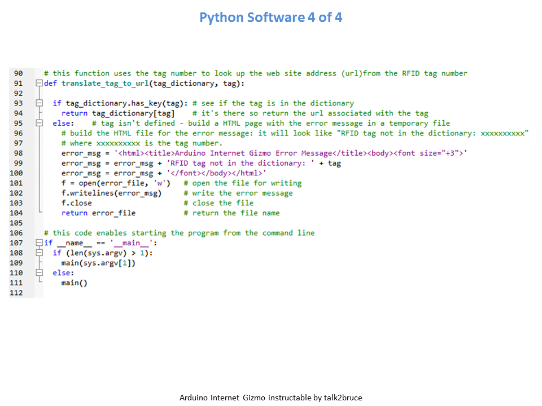The height and width of the screenshot is (406, 542).
Task: Click the 'f.close' statement on line 103
Action: (x=77, y=203)
